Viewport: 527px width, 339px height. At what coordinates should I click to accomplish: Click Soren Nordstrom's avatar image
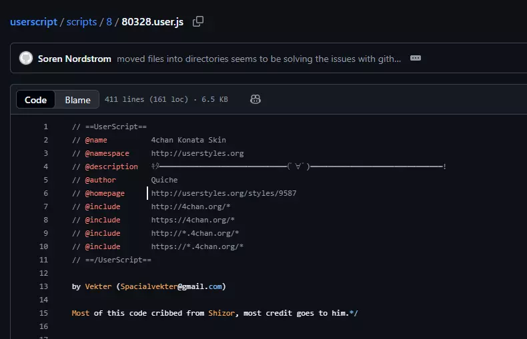coord(26,58)
